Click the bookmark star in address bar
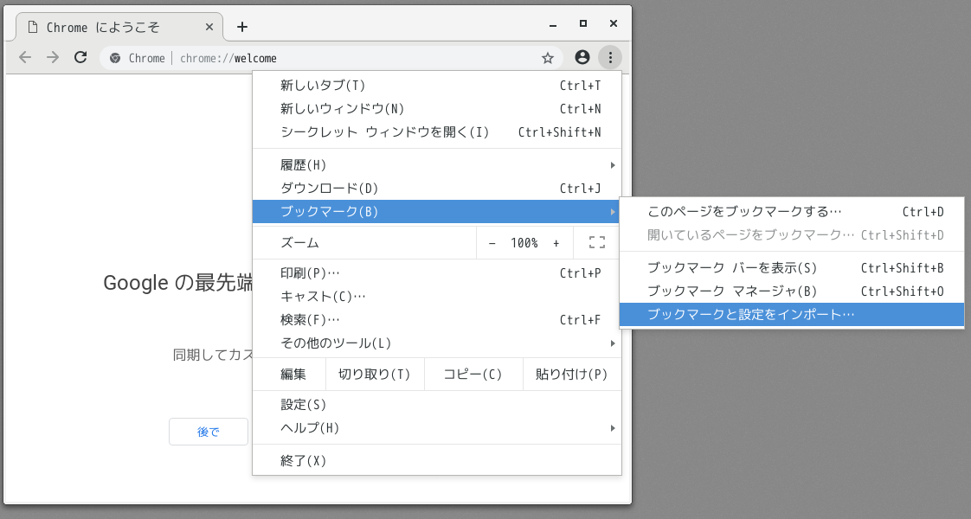The image size is (971, 519). pyautogui.click(x=548, y=58)
